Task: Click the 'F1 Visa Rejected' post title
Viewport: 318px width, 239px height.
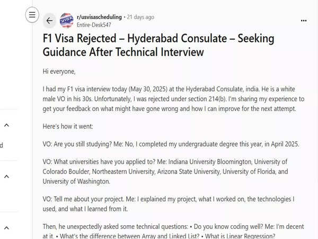Action: coord(158,45)
